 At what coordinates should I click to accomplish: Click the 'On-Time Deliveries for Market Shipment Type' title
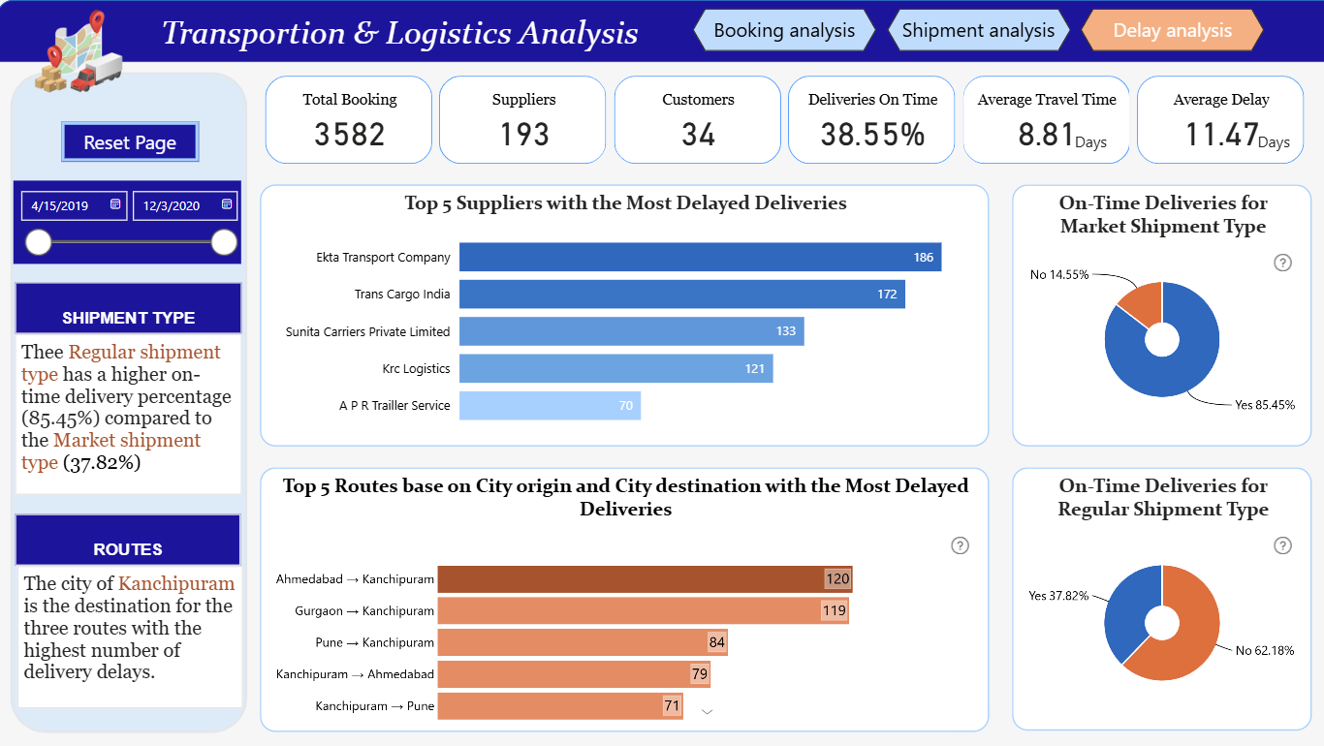pos(1163,215)
